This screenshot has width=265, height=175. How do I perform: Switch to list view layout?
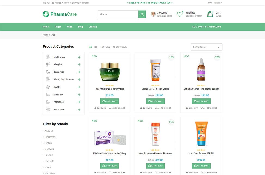click(95, 47)
